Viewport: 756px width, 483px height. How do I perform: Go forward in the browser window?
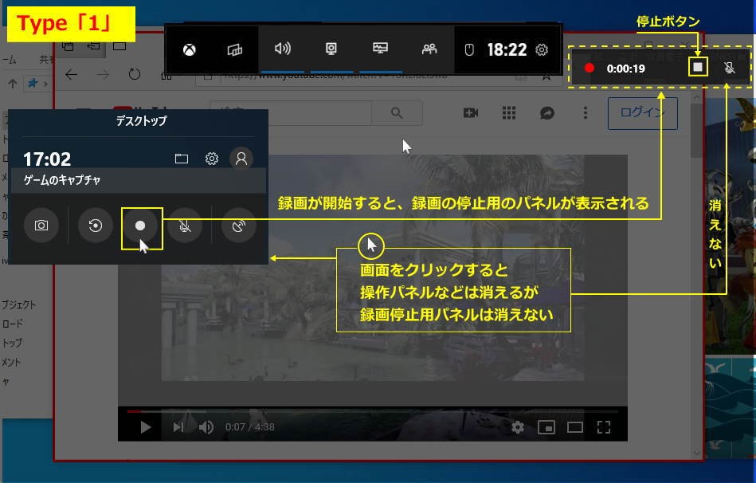tap(103, 75)
